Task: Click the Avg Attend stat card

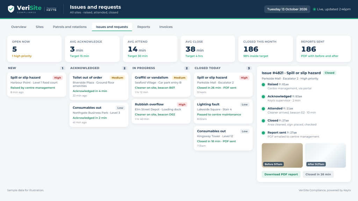Action: [150, 49]
